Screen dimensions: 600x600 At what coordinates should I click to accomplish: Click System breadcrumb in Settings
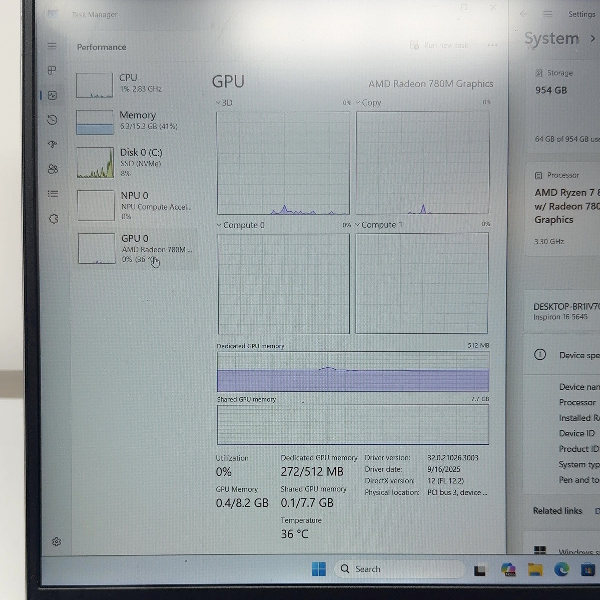[x=551, y=38]
